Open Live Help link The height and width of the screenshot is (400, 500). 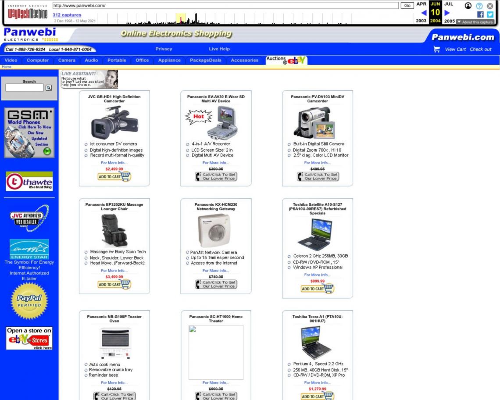[x=219, y=49]
